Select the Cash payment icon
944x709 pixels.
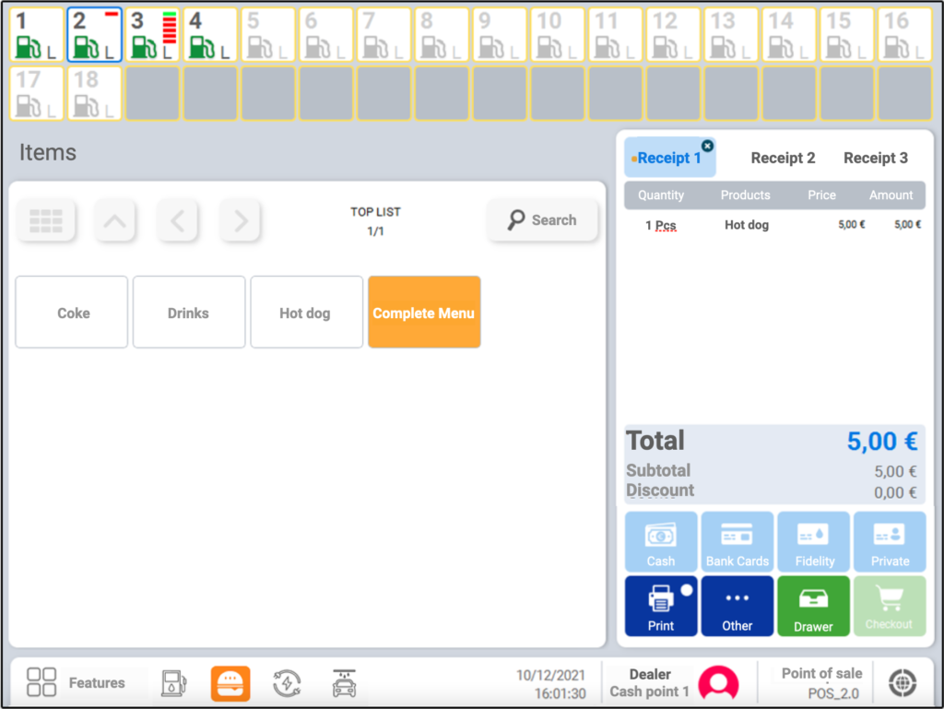coord(660,540)
